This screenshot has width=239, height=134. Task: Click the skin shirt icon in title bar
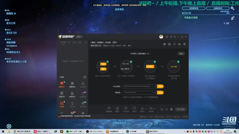click(x=171, y=37)
